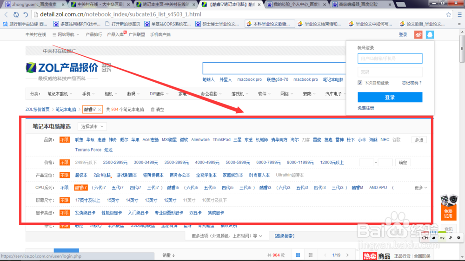Screen dimensions: 465x261
Task: Click the Weibo login icon
Action: tap(418, 35)
